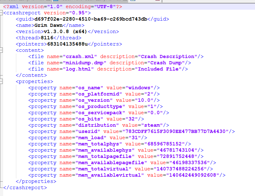Click the steam distribution value
Screen dimensions: 255x196
[152, 125]
